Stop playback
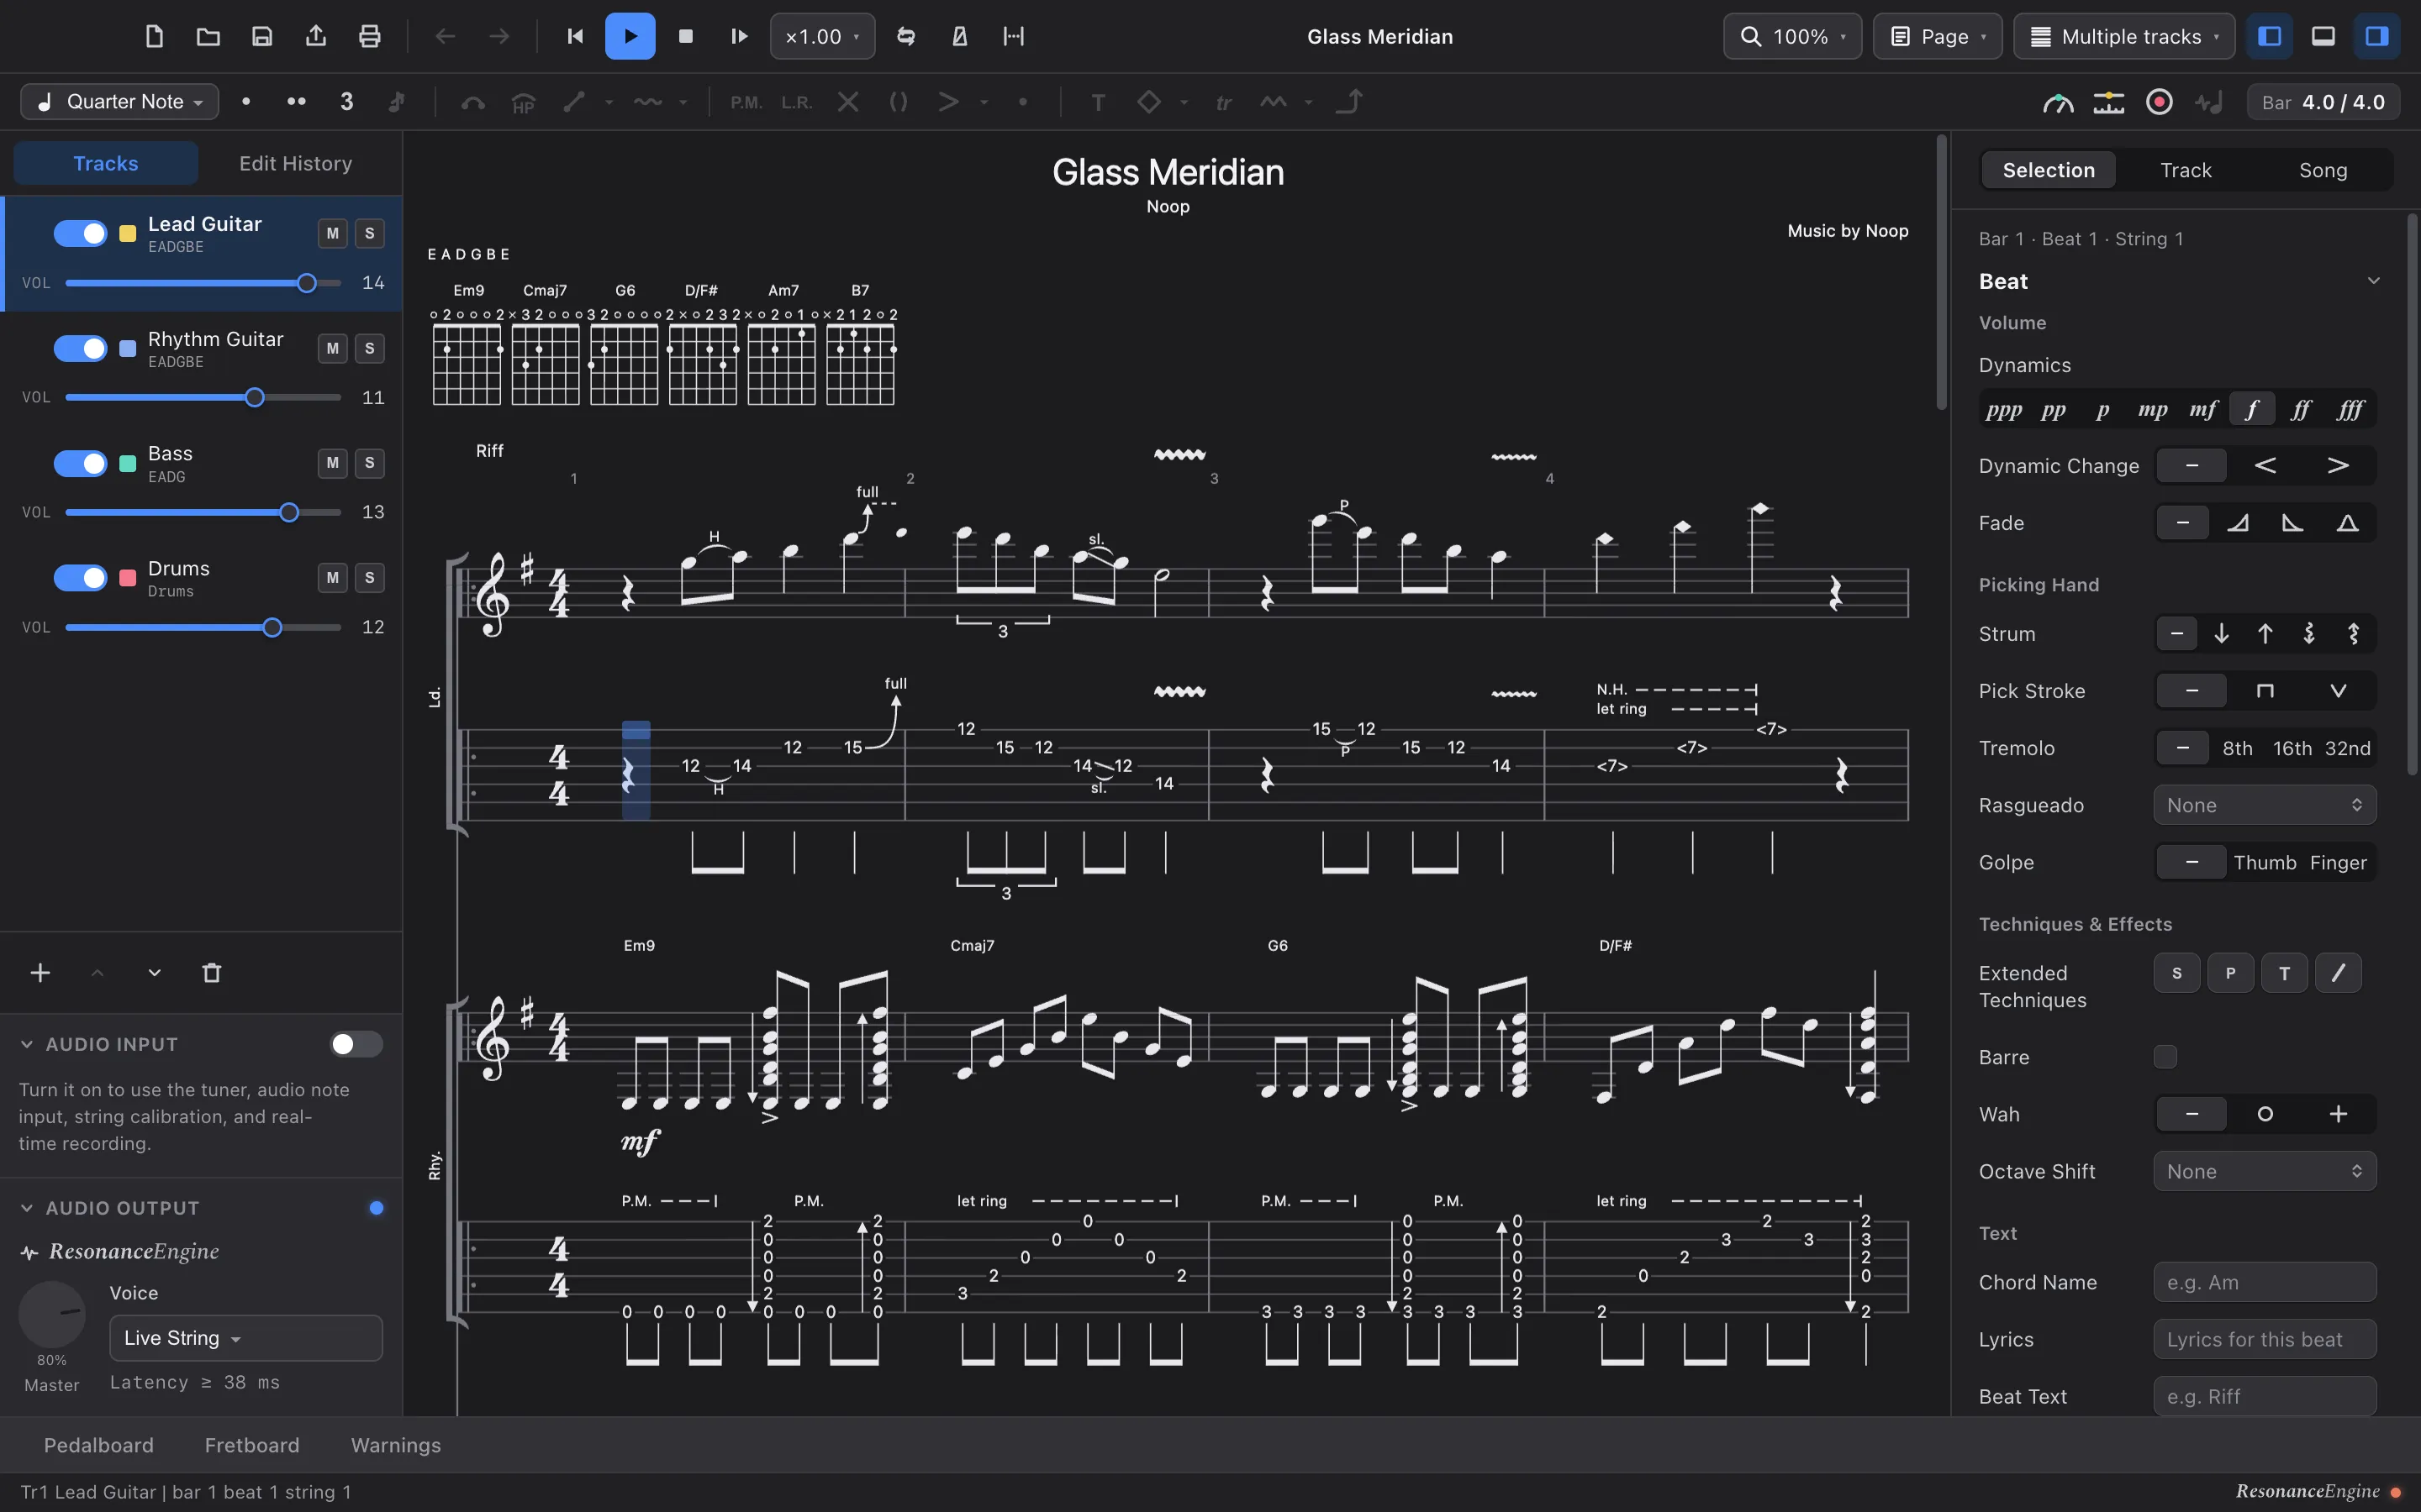The image size is (2421, 1512). [685, 36]
